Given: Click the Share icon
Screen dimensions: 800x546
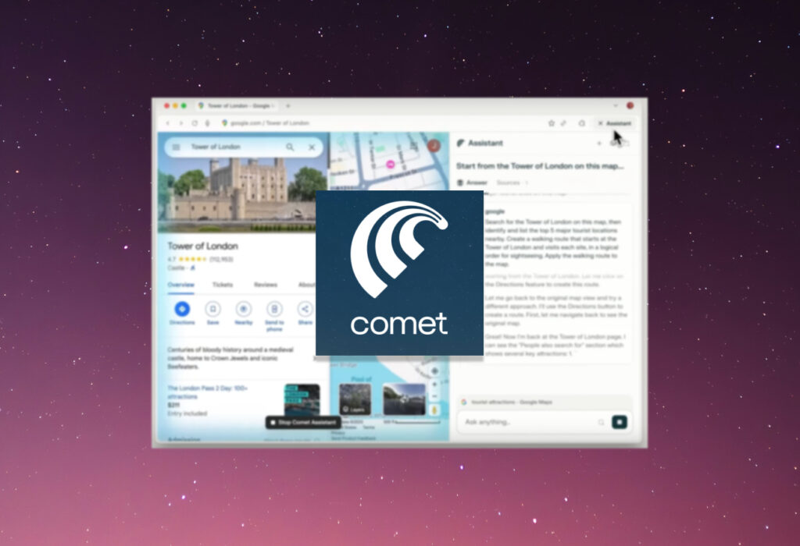Looking at the screenshot, I should pyautogui.click(x=305, y=309).
